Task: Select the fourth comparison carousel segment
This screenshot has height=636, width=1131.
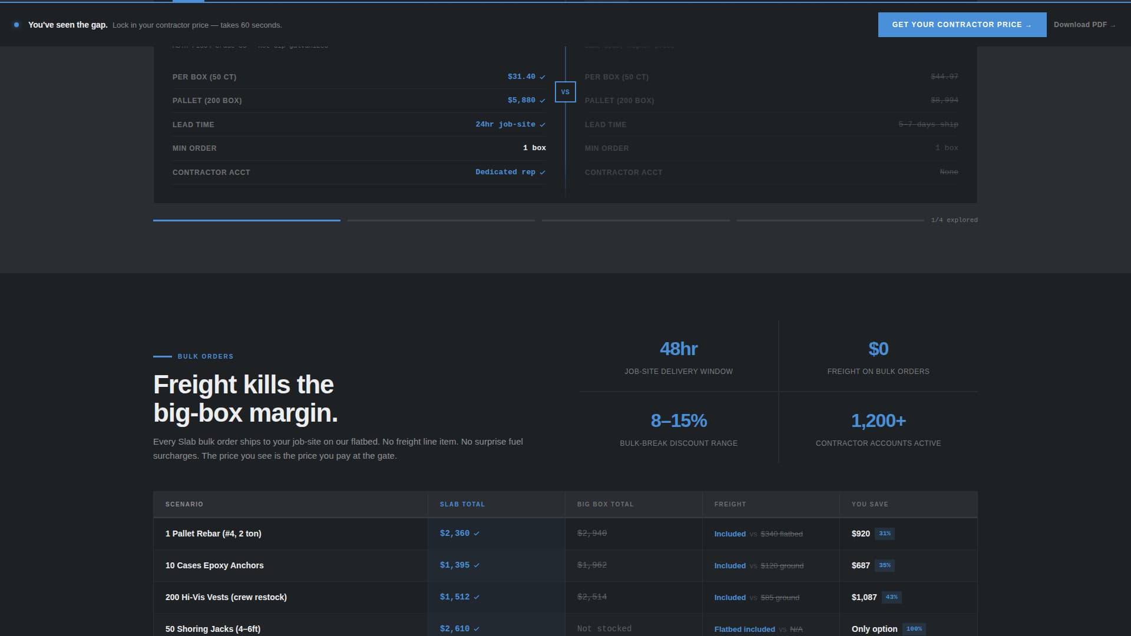Action: [x=830, y=221]
